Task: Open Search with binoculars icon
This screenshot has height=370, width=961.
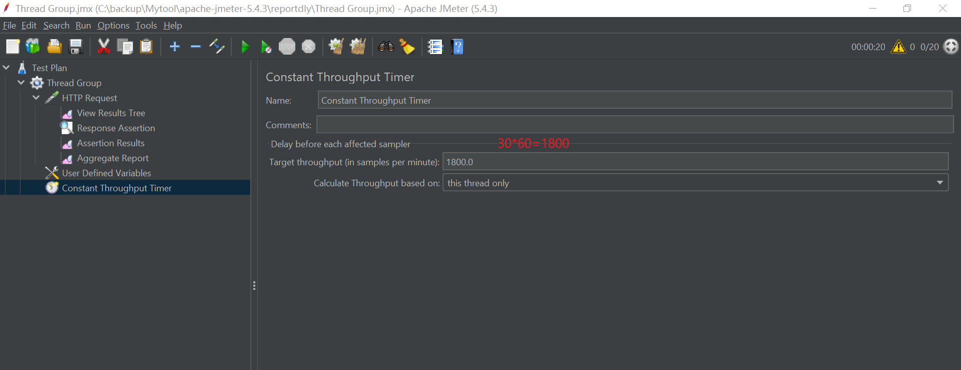Action: [x=386, y=47]
